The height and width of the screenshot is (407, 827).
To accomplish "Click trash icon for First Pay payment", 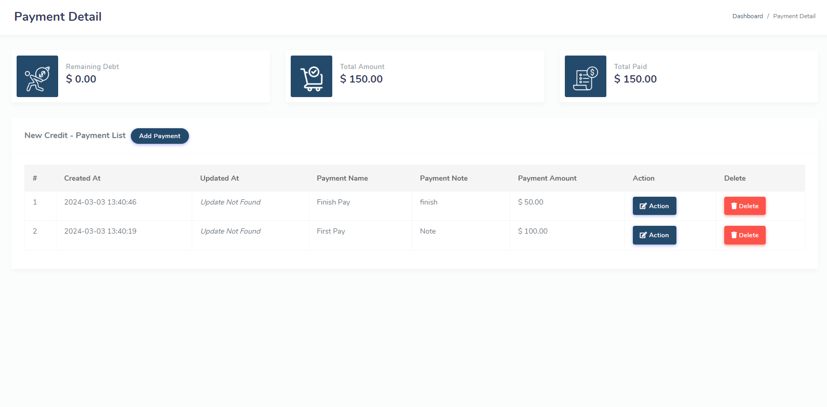I will click(x=734, y=235).
